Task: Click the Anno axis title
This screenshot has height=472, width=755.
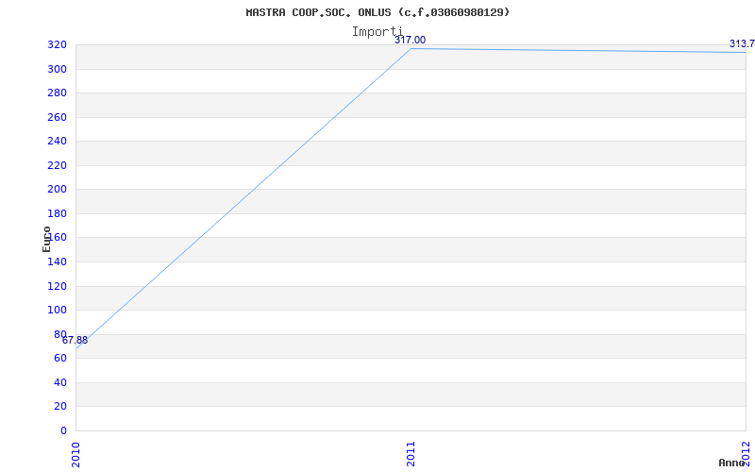Action: pyautogui.click(x=730, y=463)
